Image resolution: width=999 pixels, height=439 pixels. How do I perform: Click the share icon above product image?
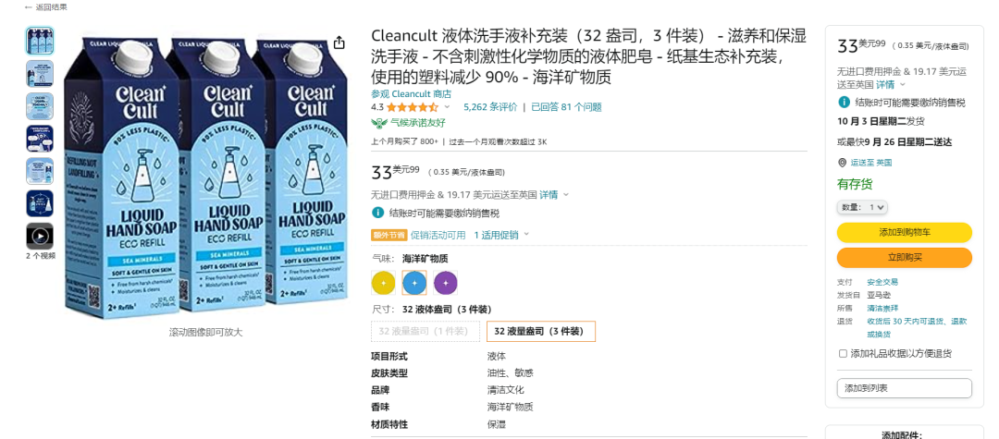point(339,43)
